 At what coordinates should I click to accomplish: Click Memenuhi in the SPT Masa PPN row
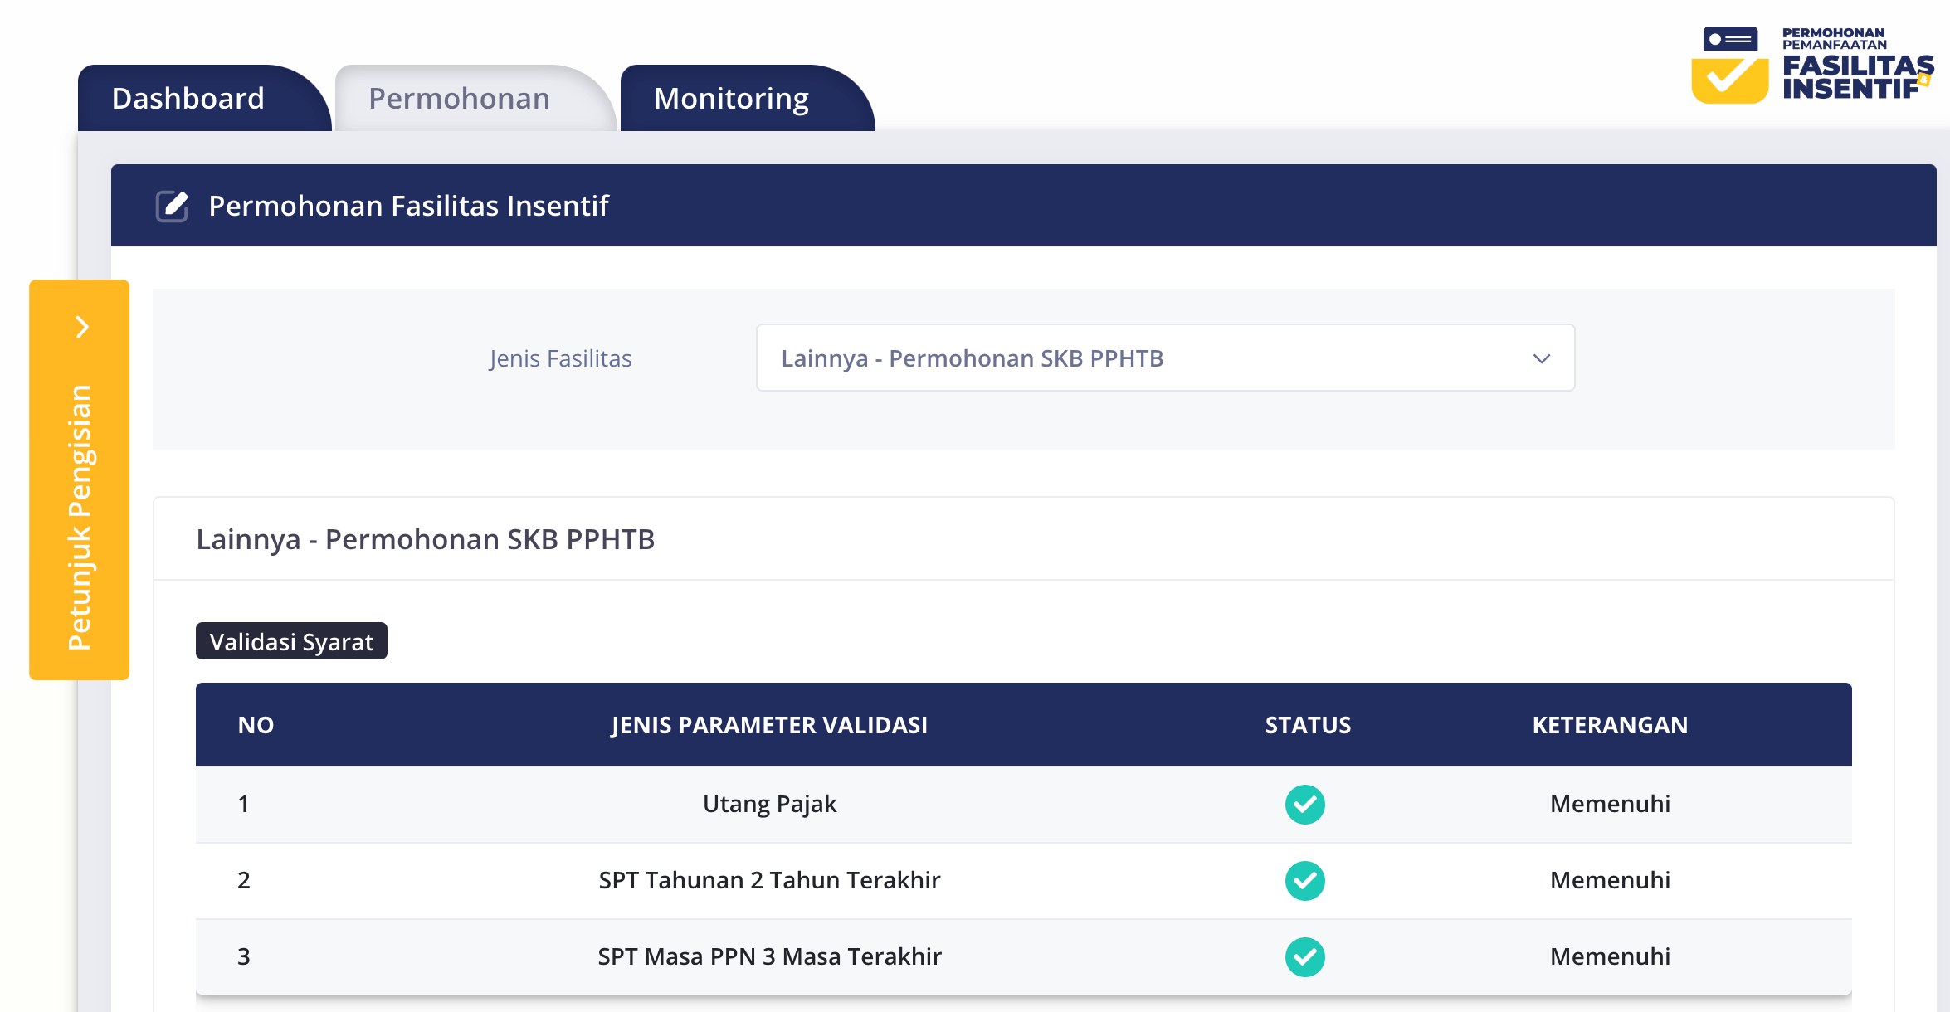(1610, 956)
